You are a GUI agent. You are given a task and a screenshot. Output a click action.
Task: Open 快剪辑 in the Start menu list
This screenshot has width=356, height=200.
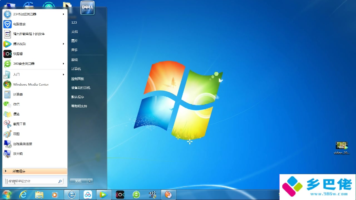(x=35, y=54)
